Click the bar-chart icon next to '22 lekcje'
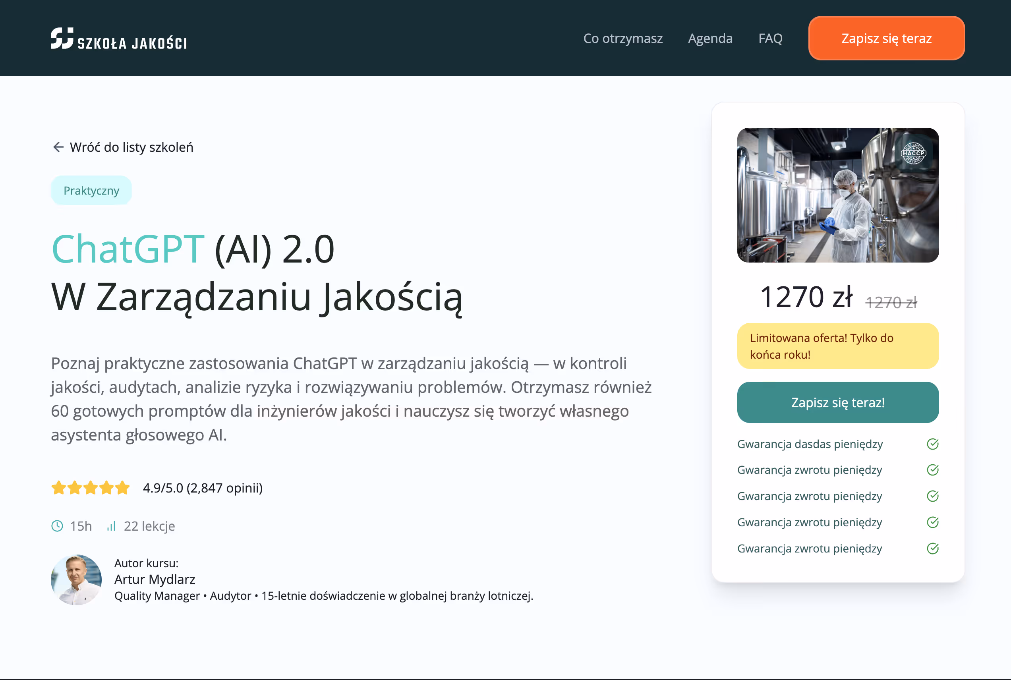Screen dimensions: 1011x680 click(x=110, y=526)
